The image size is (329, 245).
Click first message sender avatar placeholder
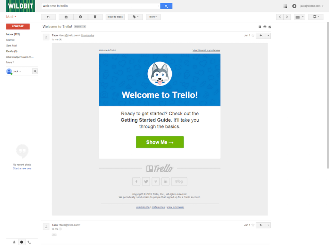[46, 37]
